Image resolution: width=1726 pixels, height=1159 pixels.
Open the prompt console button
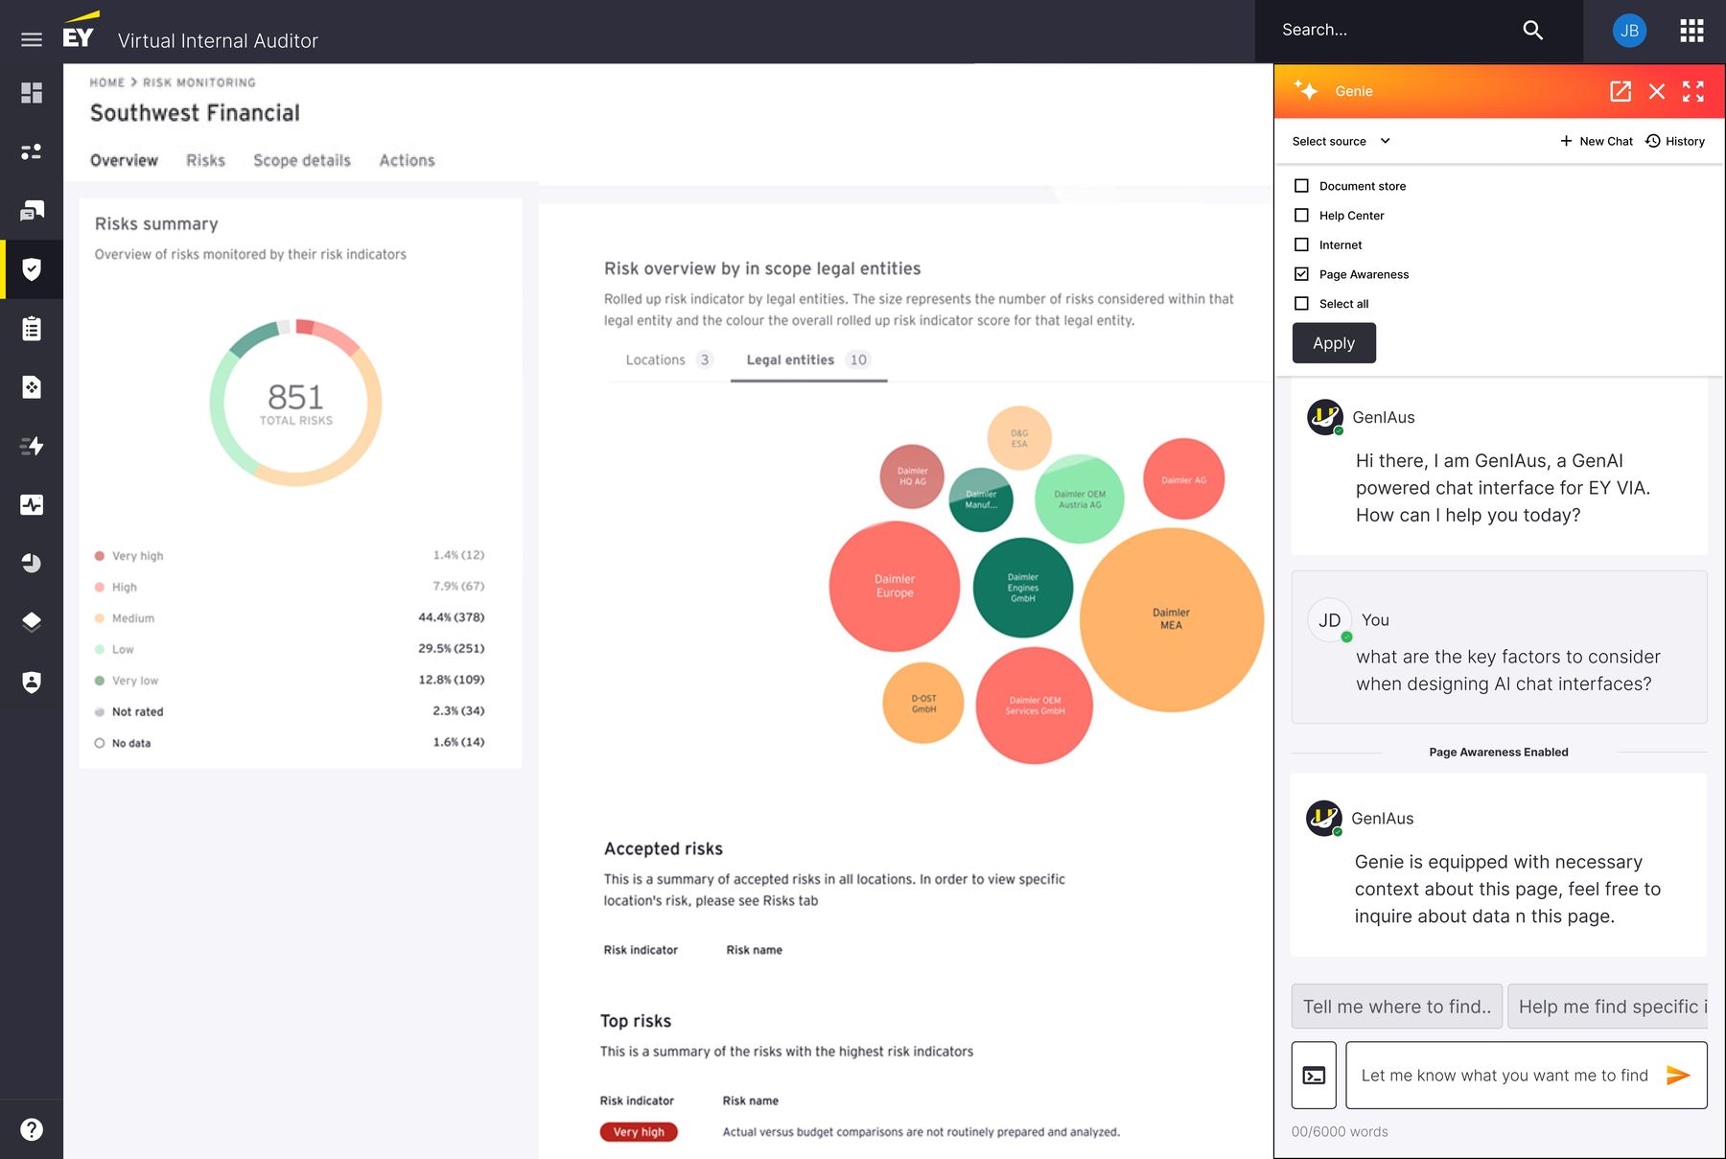point(1314,1075)
